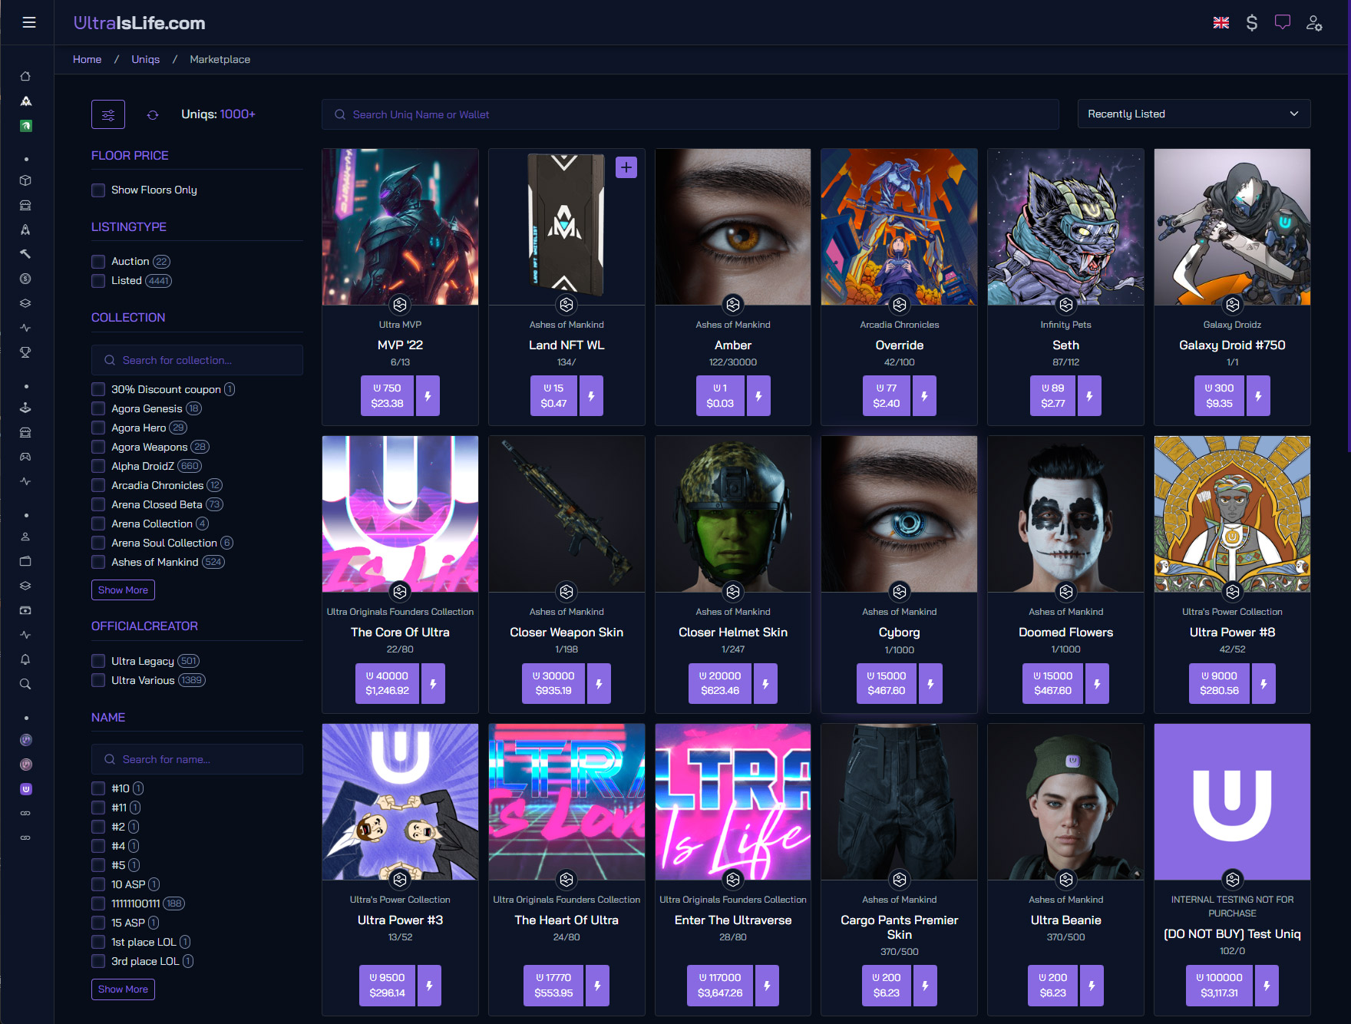This screenshot has width=1351, height=1024.
Task: Open the sidebar search magnifier icon
Action: (x=26, y=684)
